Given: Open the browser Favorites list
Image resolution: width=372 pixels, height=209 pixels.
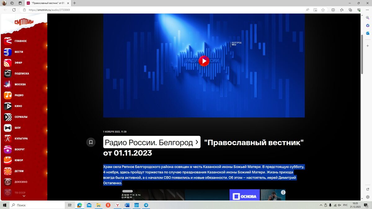Looking at the screenshot, I should tap(342, 10).
